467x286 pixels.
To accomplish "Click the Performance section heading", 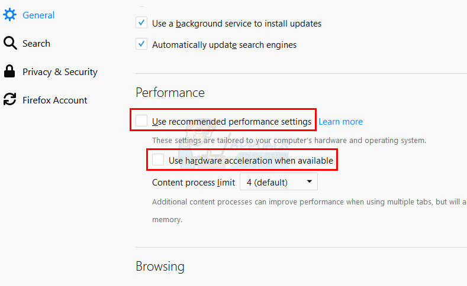I will 170,93.
